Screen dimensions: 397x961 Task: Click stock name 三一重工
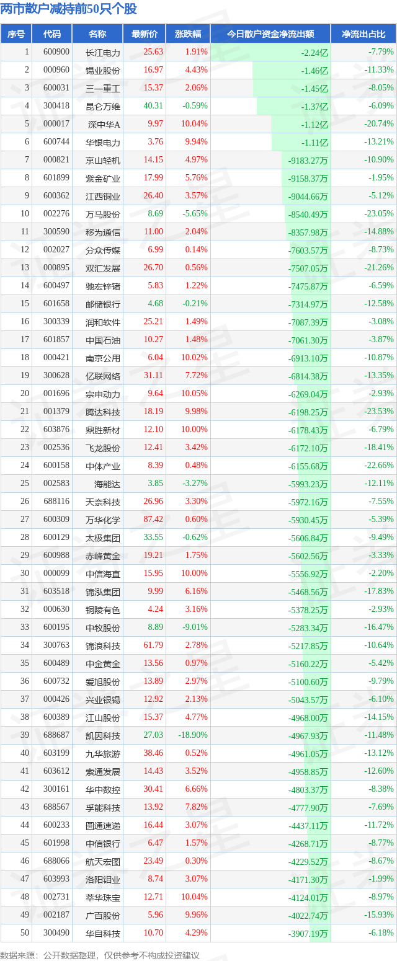[x=103, y=88]
